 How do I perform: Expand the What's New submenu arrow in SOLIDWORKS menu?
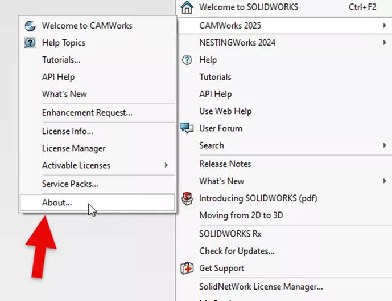pyautogui.click(x=385, y=181)
